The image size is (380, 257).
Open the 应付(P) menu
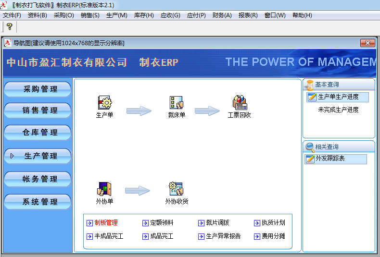coord(196,15)
